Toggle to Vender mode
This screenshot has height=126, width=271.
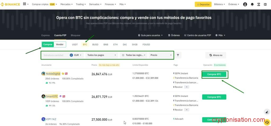point(60,44)
